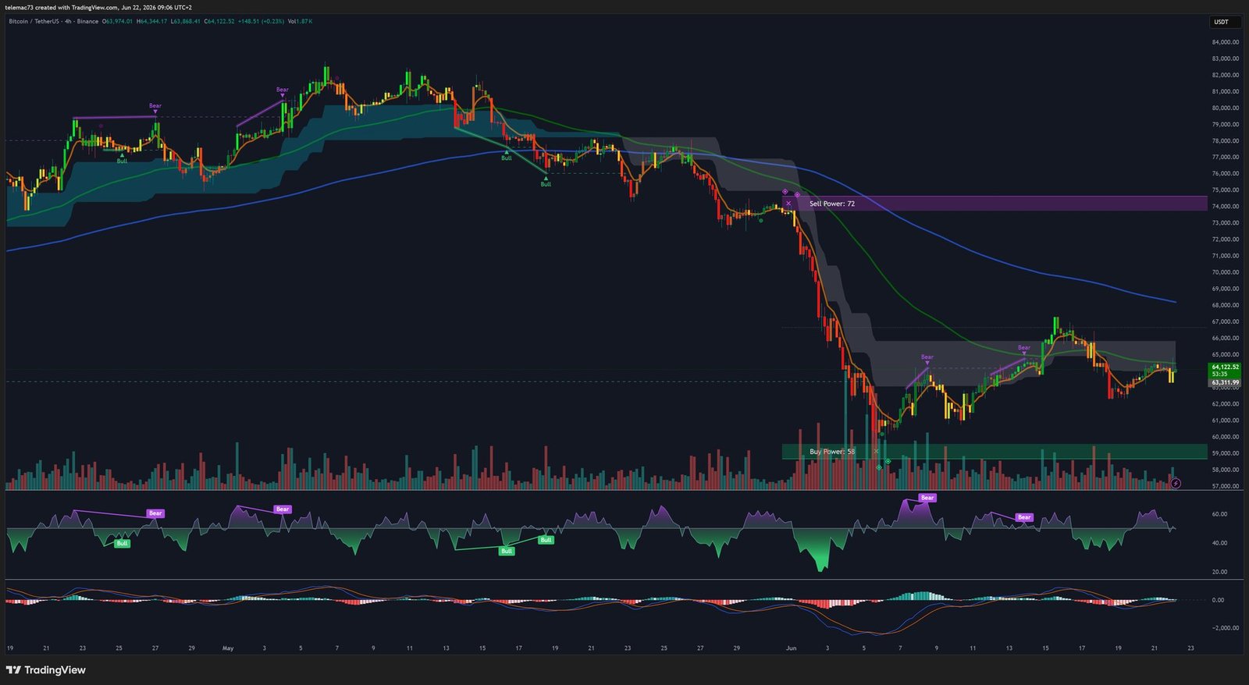Click the MACD 0.00 scale label
This screenshot has width=1249, height=685.
click(1218, 600)
